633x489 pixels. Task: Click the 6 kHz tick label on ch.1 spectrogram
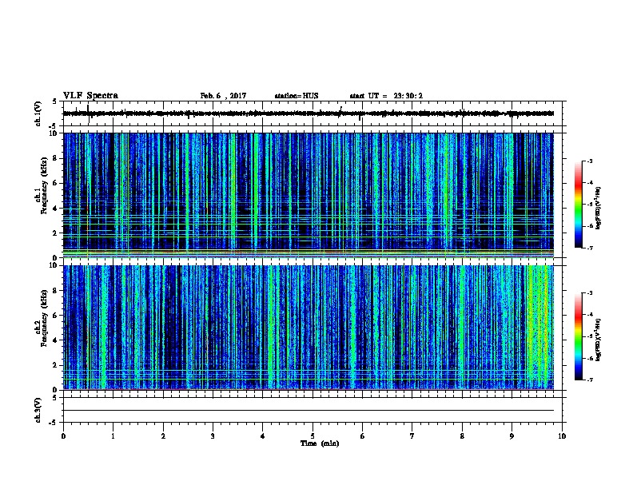click(55, 184)
